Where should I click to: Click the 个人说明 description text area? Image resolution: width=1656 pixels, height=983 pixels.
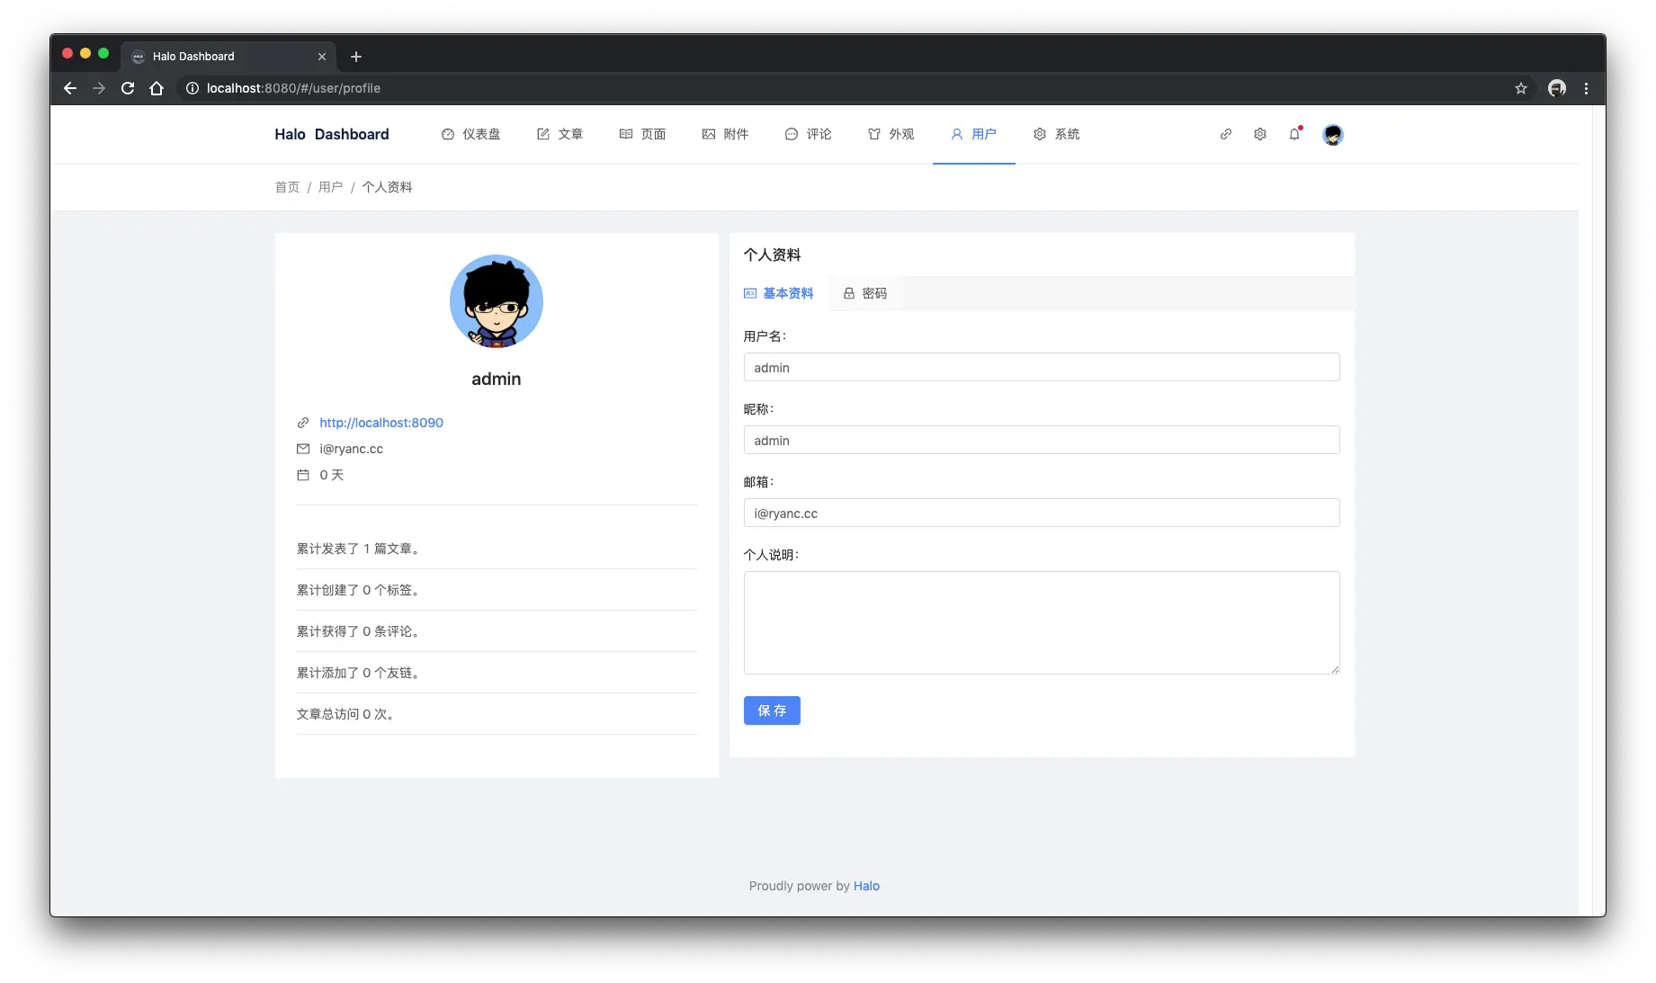click(x=1041, y=622)
